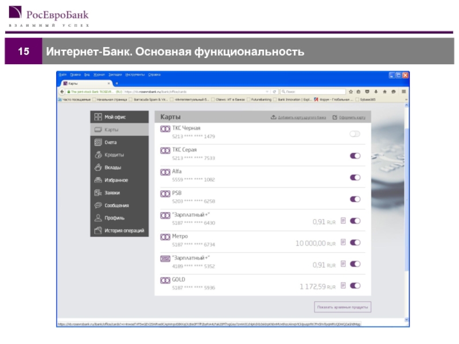Show Избранное in the sidebar
The image size is (459, 344).
[119, 180]
